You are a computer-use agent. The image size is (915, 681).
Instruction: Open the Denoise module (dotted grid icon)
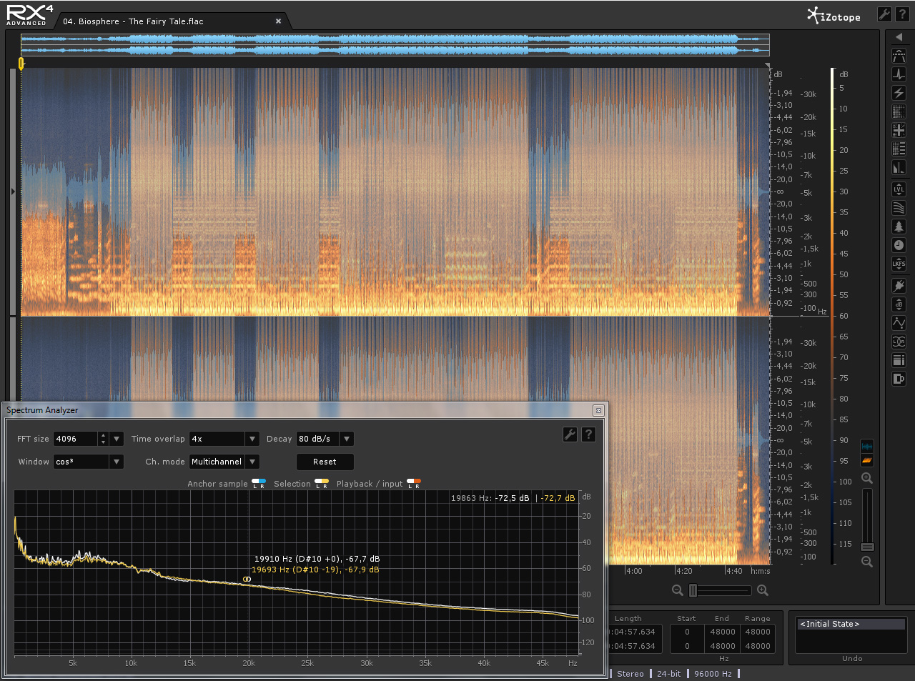[x=899, y=111]
